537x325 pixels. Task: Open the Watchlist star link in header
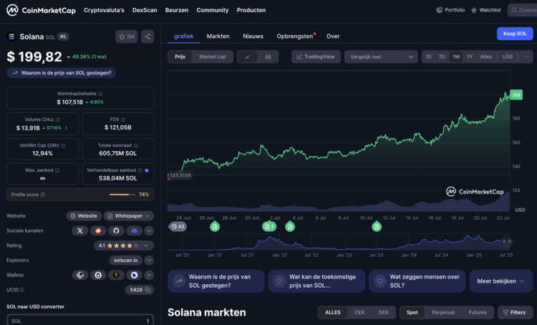point(485,10)
